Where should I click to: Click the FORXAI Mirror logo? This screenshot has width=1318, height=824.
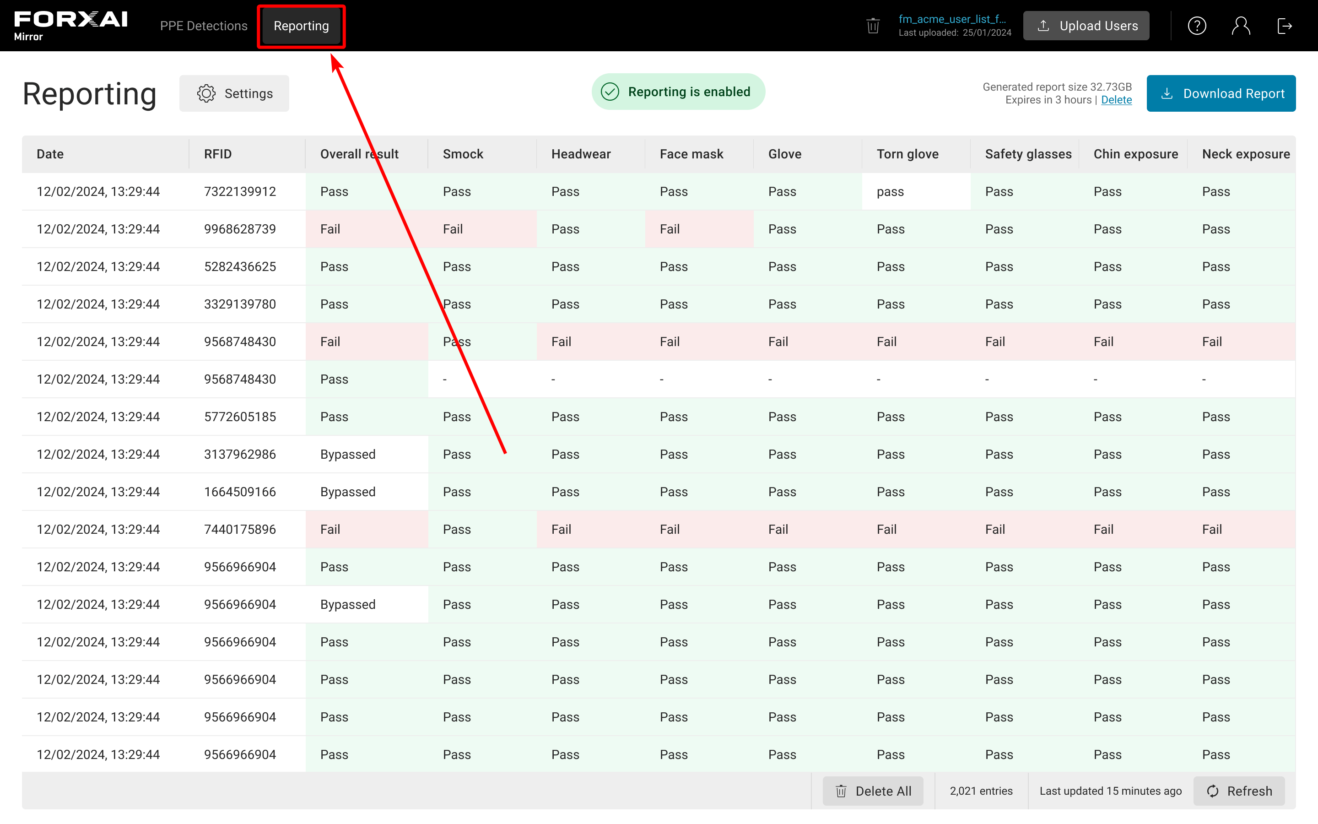click(71, 26)
